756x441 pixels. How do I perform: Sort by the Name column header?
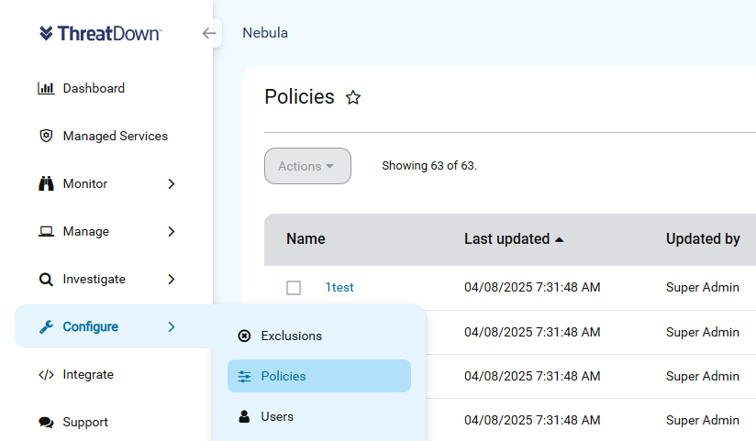306,239
